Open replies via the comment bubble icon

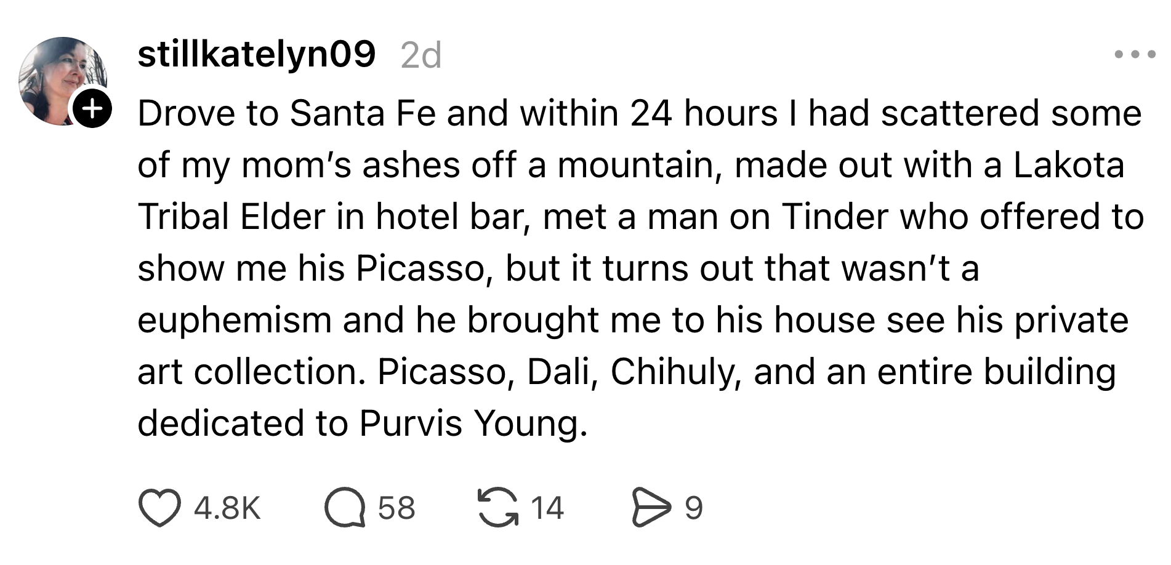345,508
